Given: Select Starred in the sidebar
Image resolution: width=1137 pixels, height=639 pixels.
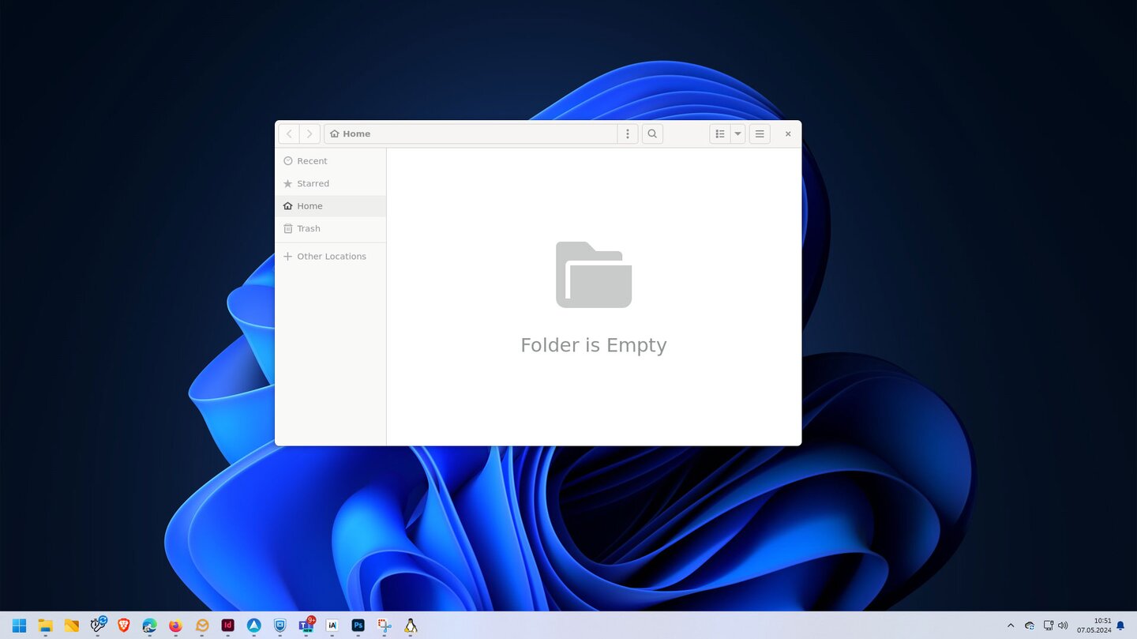Looking at the screenshot, I should 313,183.
